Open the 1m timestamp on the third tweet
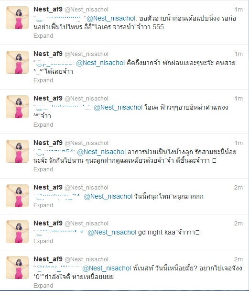Image resolution: width=249 pixels, height=291 pixels. 238,99
